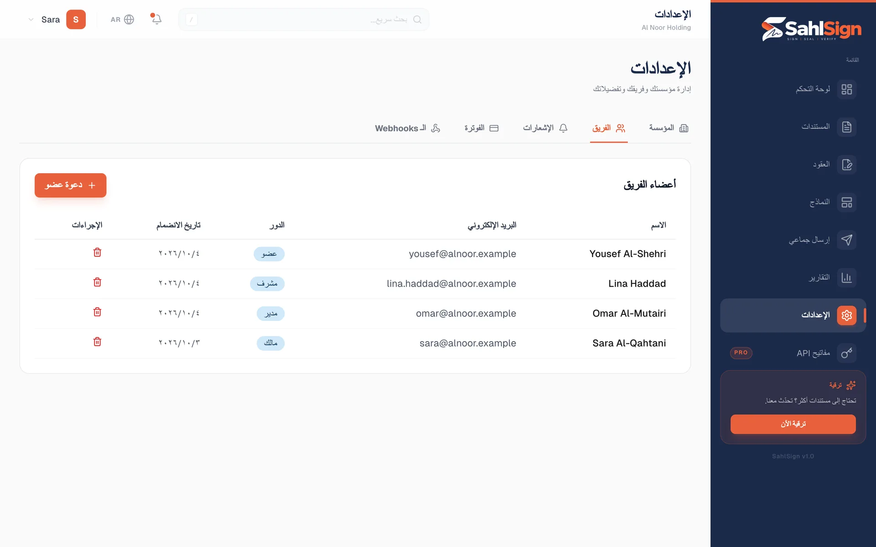Open the API keys key icon
876x547 pixels.
[x=846, y=353]
